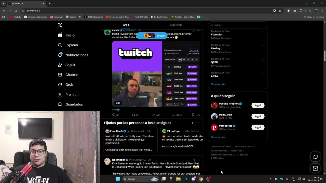Click Grok icon on Nolimitzor post

point(194,160)
